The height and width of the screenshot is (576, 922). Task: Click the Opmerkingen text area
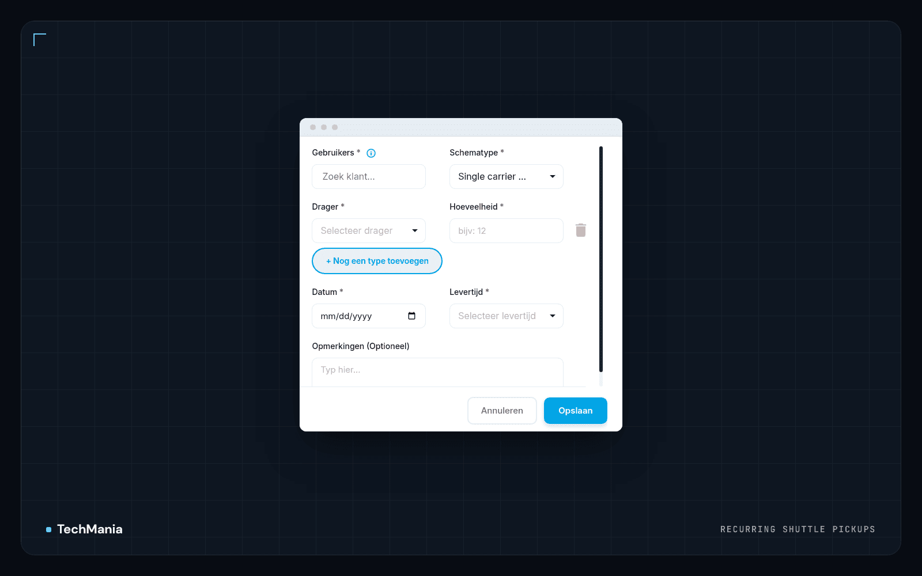coord(437,372)
